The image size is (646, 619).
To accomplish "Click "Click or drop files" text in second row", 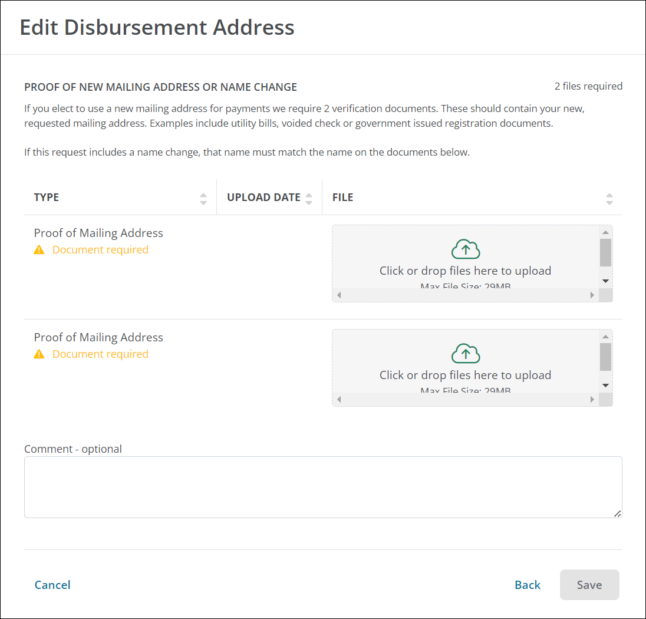I will pyautogui.click(x=465, y=375).
